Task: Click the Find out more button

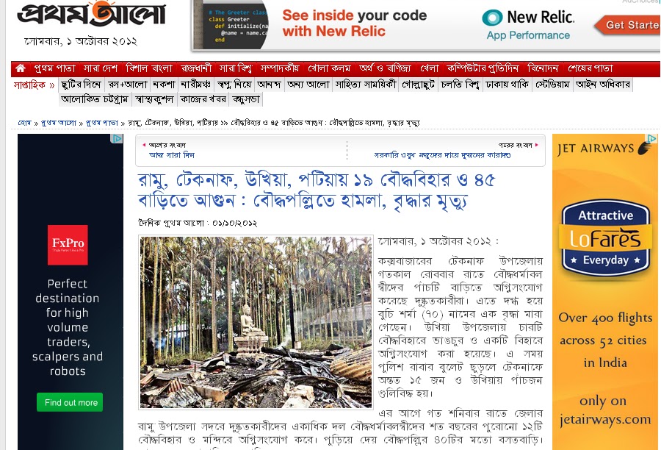Action: [x=70, y=402]
